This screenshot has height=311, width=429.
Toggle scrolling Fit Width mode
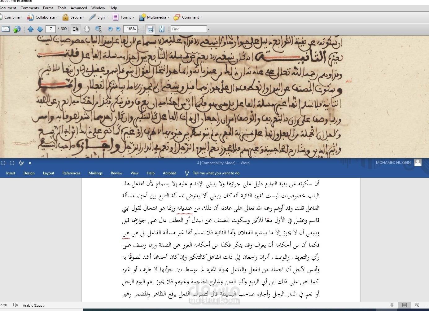coord(150,29)
